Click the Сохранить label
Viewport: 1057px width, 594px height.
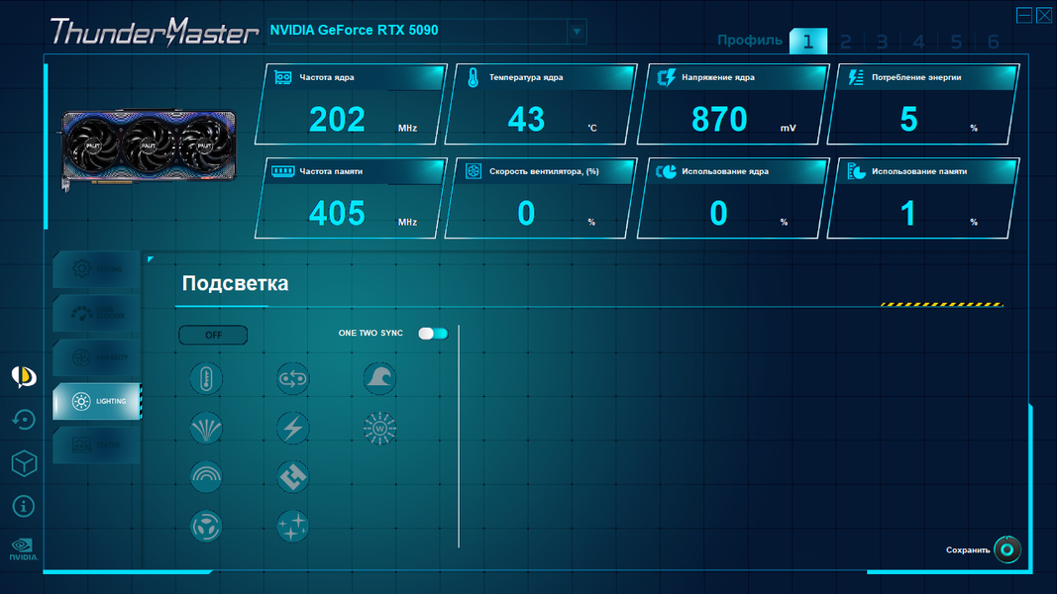point(967,550)
